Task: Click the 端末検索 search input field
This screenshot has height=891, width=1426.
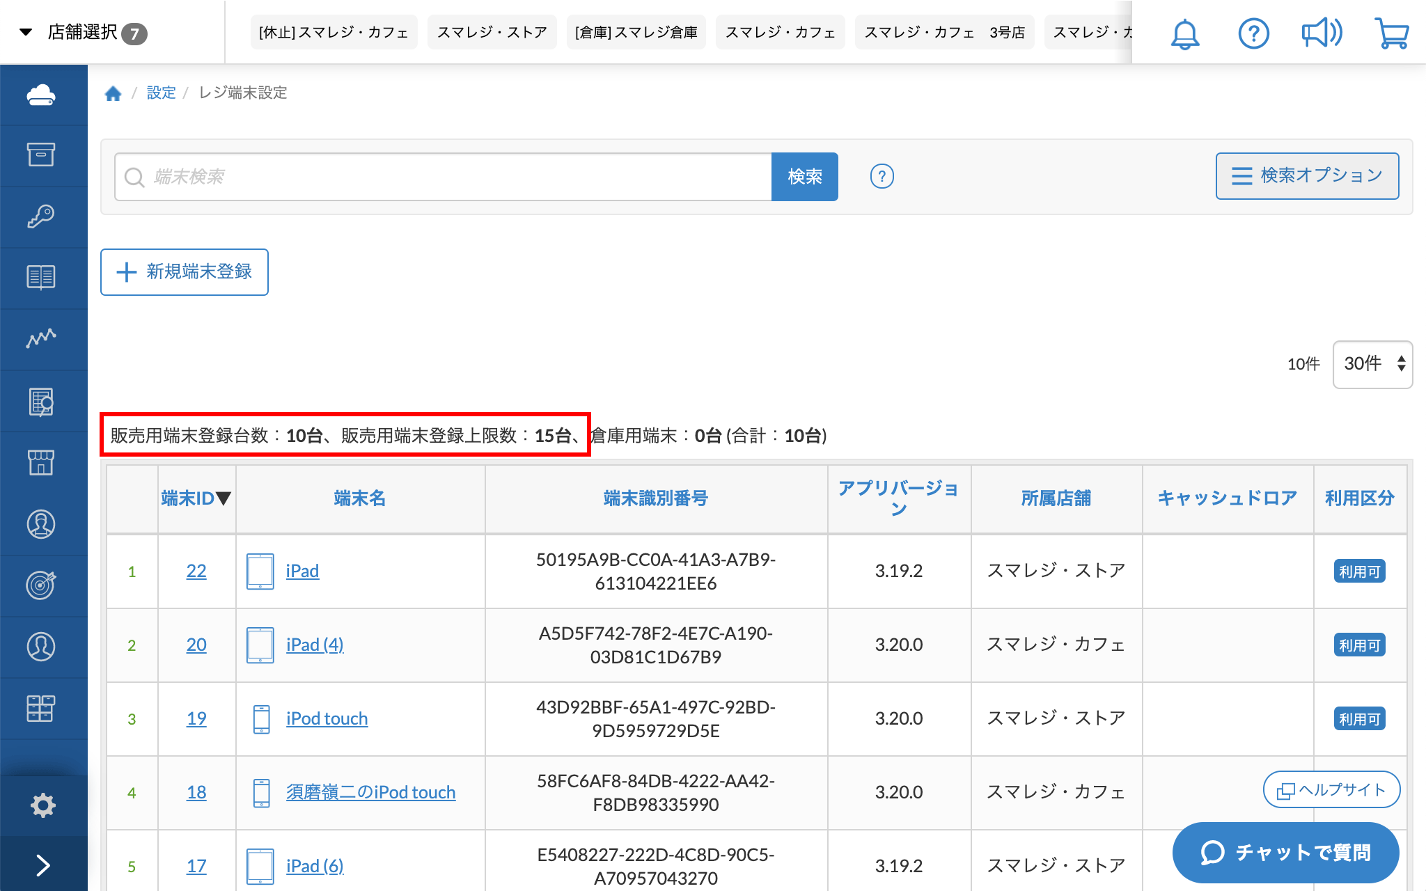Action: 446,177
